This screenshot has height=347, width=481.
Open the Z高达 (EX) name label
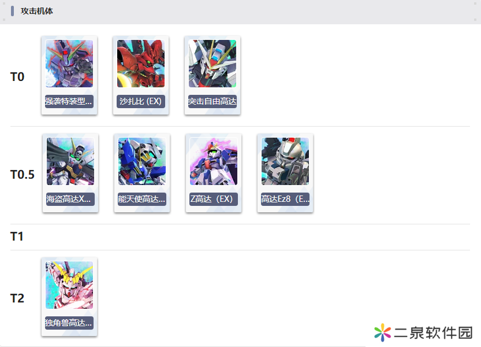pyautogui.click(x=214, y=199)
